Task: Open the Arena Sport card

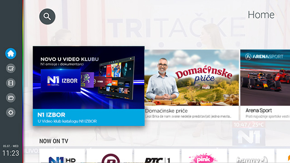Action: click(x=265, y=85)
